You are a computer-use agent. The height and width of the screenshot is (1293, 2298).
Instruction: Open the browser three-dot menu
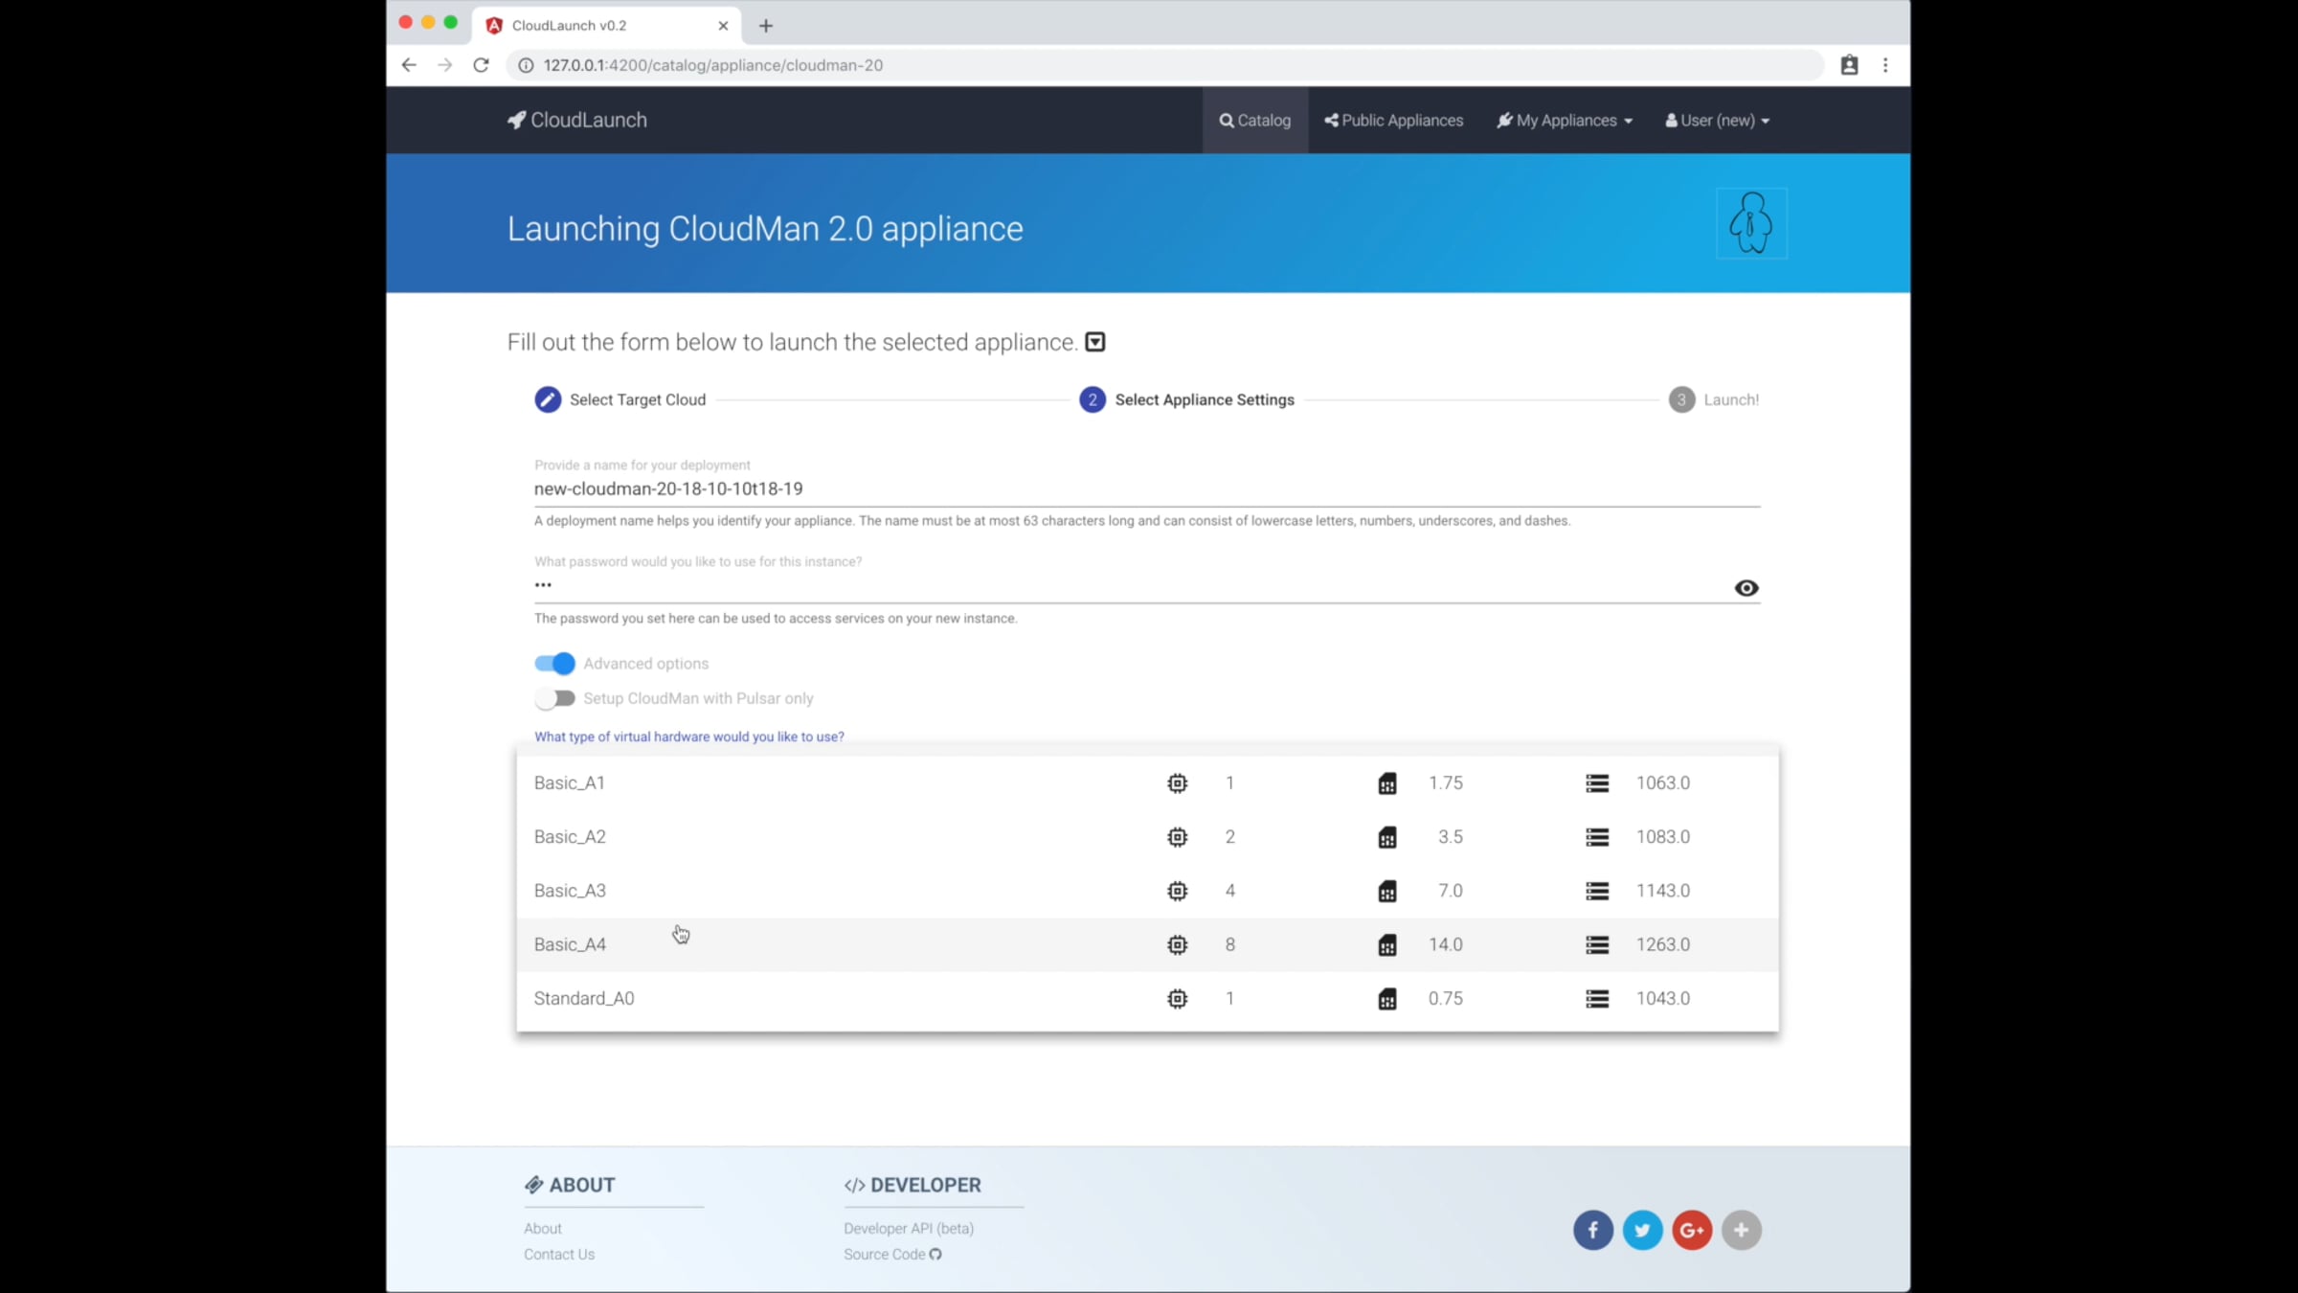(1885, 65)
